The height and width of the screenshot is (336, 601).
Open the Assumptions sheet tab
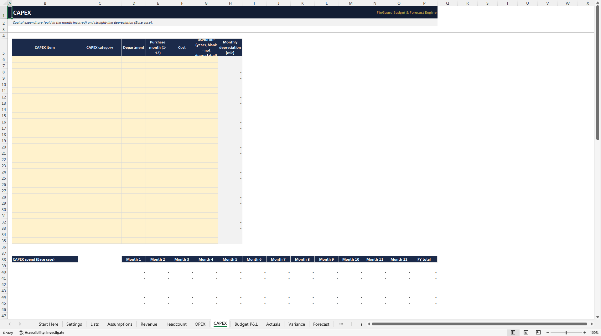click(120, 324)
